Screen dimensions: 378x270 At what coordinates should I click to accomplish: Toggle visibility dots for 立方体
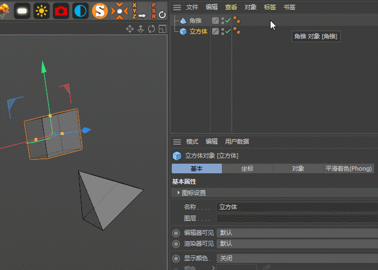(x=222, y=31)
